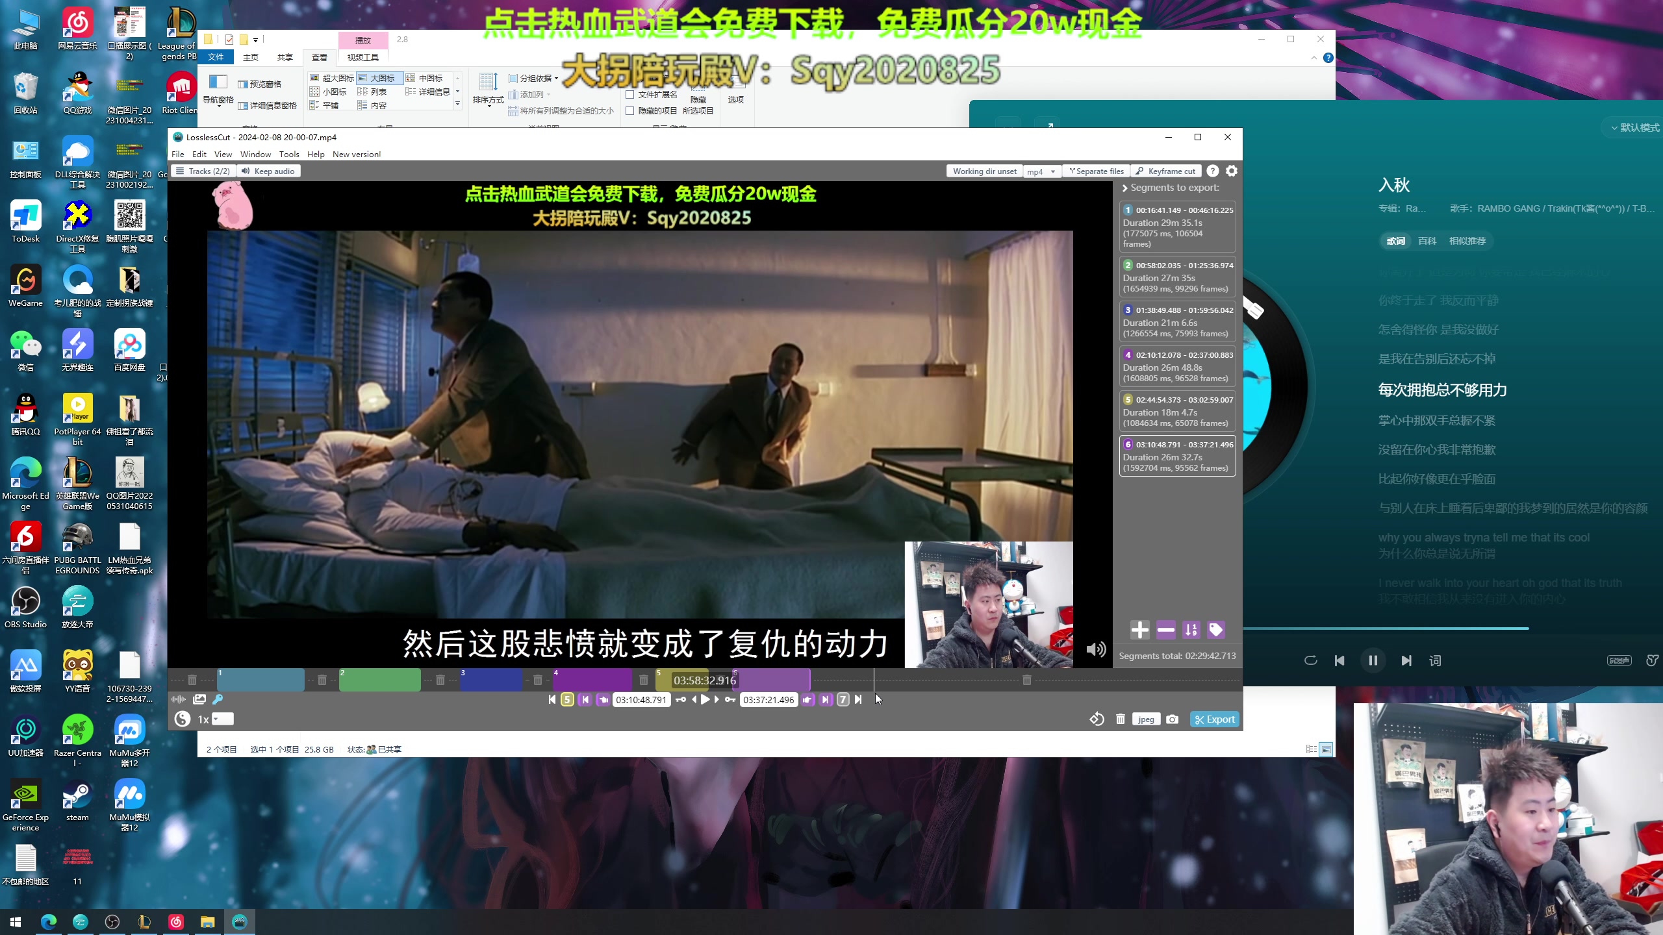Click the Export button
The height and width of the screenshot is (935, 1663).
(1214, 719)
